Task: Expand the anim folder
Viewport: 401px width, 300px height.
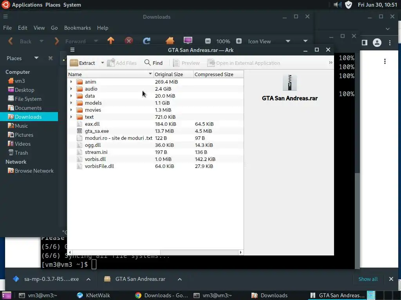Action: (x=71, y=82)
